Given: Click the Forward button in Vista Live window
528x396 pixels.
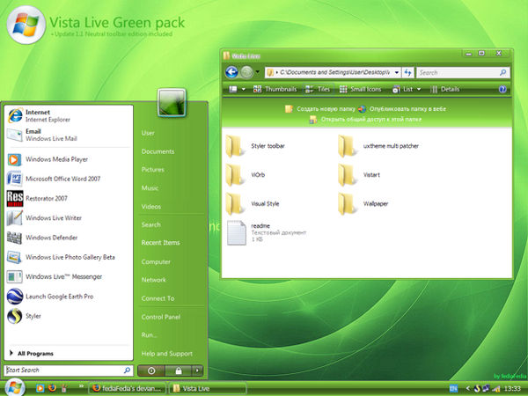Looking at the screenshot, I should (246, 72).
